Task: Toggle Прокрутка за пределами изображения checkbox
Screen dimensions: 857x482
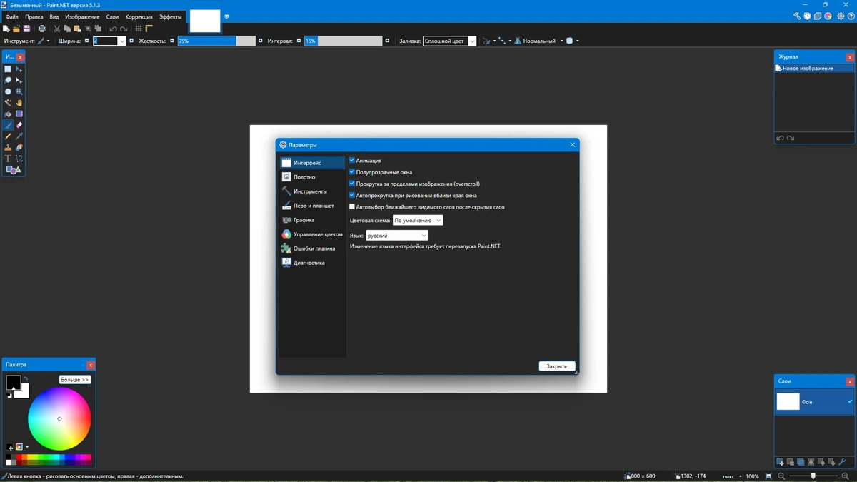Action: click(352, 184)
